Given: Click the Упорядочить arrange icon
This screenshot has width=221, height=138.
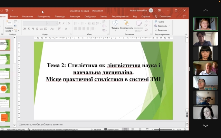Looking at the screenshot, I should [x=126, y=24].
